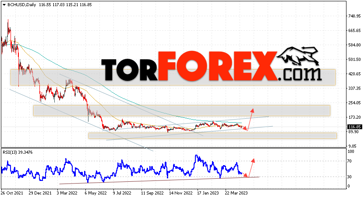The height and width of the screenshot is (198, 364).
Task: Select the 173.20 price axis label
Action: (354, 117)
